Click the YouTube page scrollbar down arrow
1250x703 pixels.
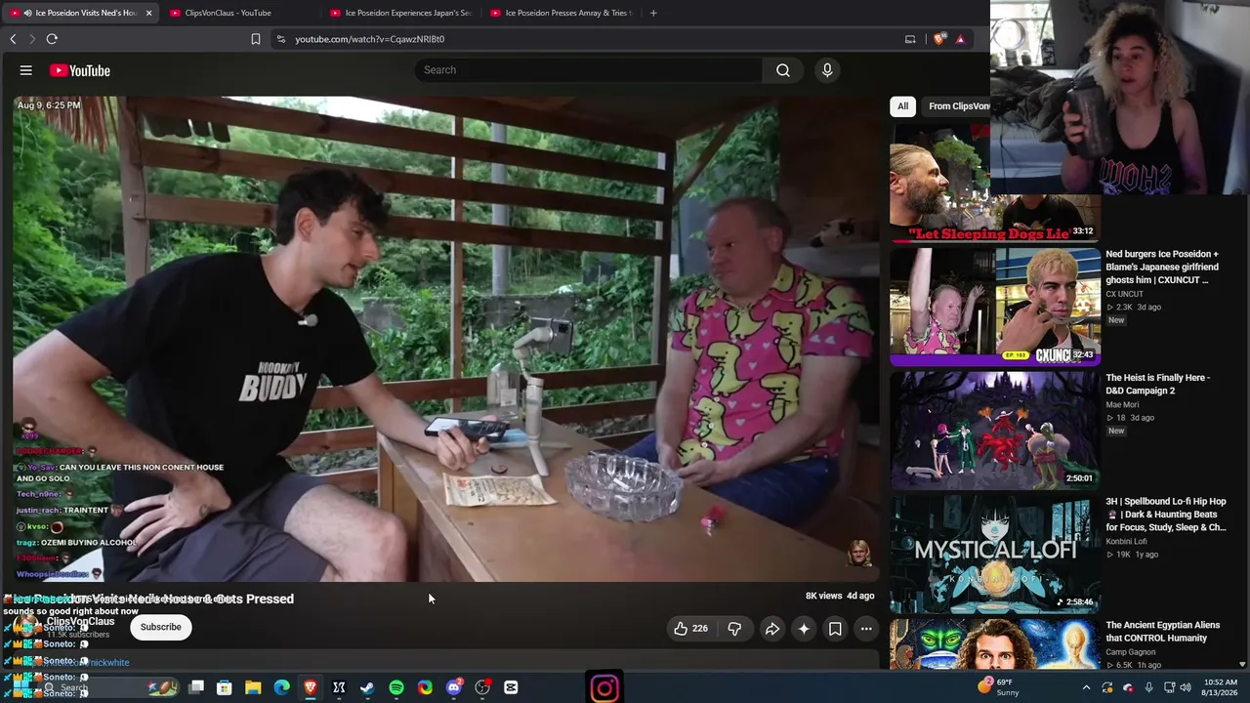(x=1242, y=664)
